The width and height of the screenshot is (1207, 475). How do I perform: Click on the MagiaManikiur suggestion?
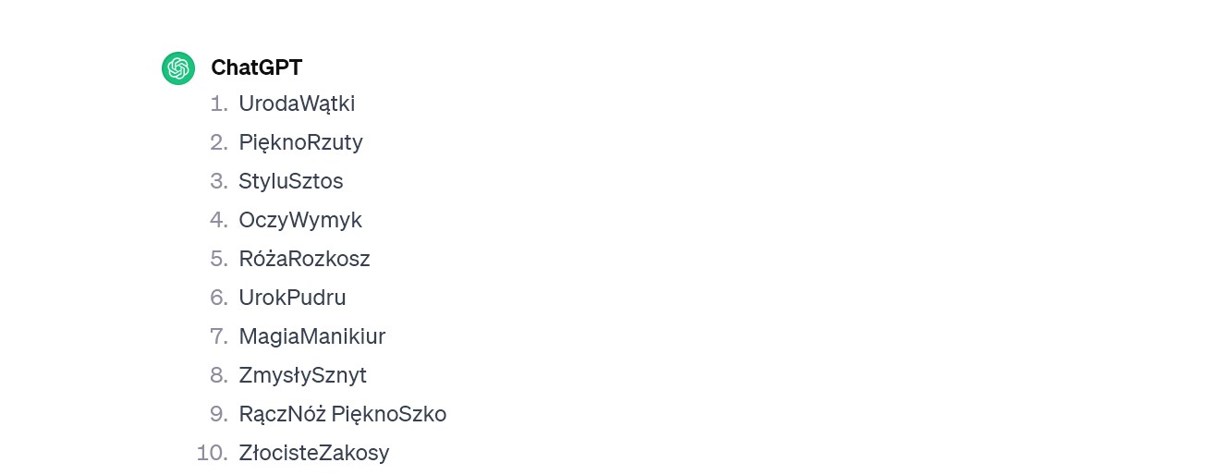click(x=311, y=336)
